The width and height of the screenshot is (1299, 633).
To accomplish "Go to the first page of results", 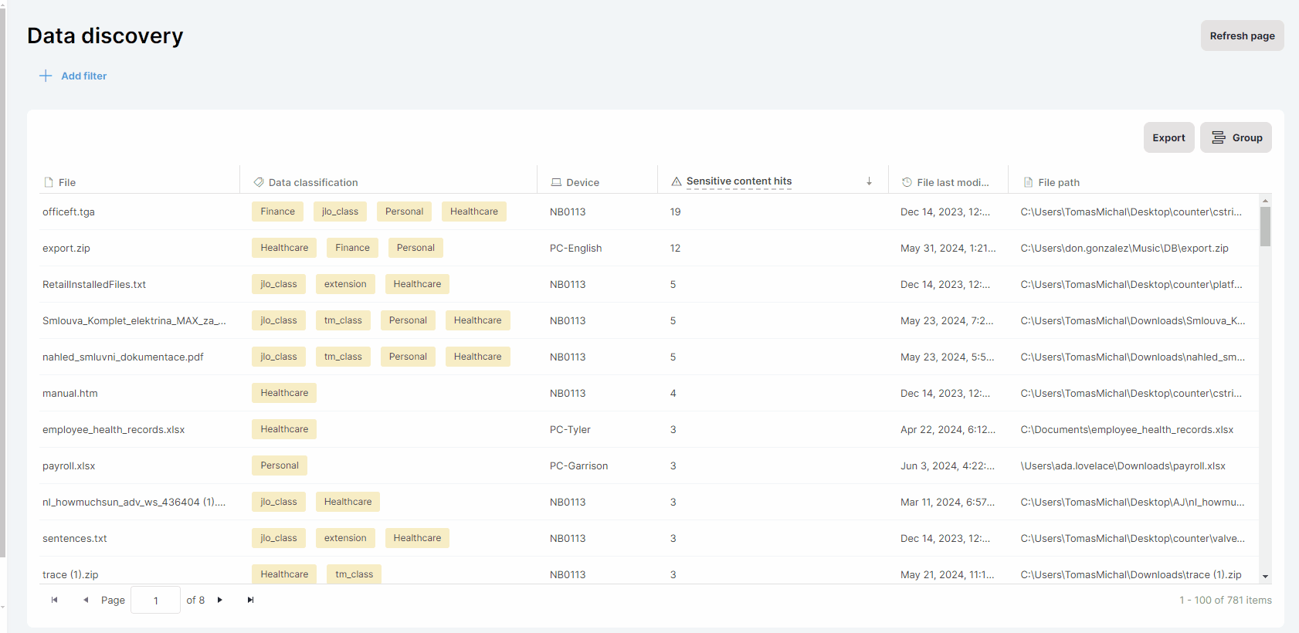I will click(54, 600).
